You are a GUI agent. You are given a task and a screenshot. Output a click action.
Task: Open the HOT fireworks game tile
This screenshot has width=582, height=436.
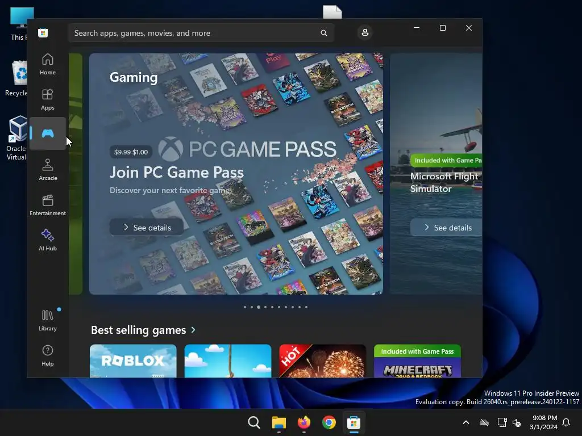tap(322, 360)
